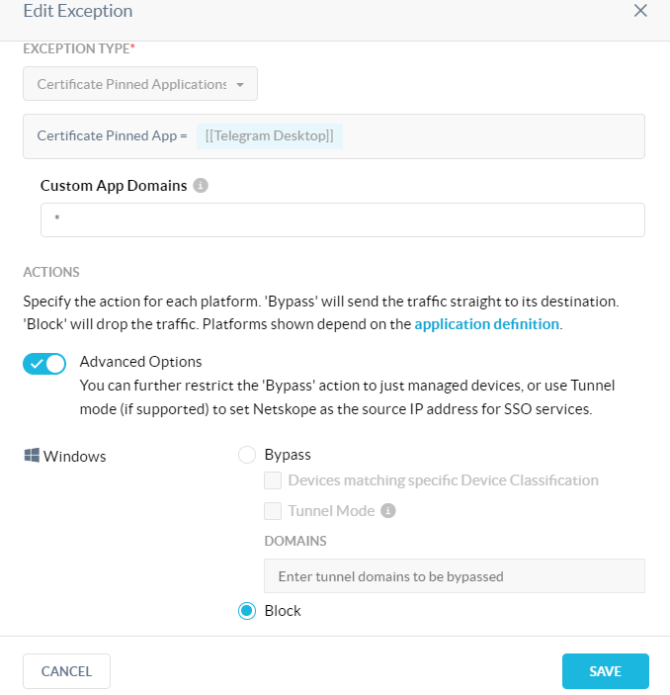Click the Exception Type dropdown arrow
The width and height of the screenshot is (670, 695).
[x=240, y=84]
